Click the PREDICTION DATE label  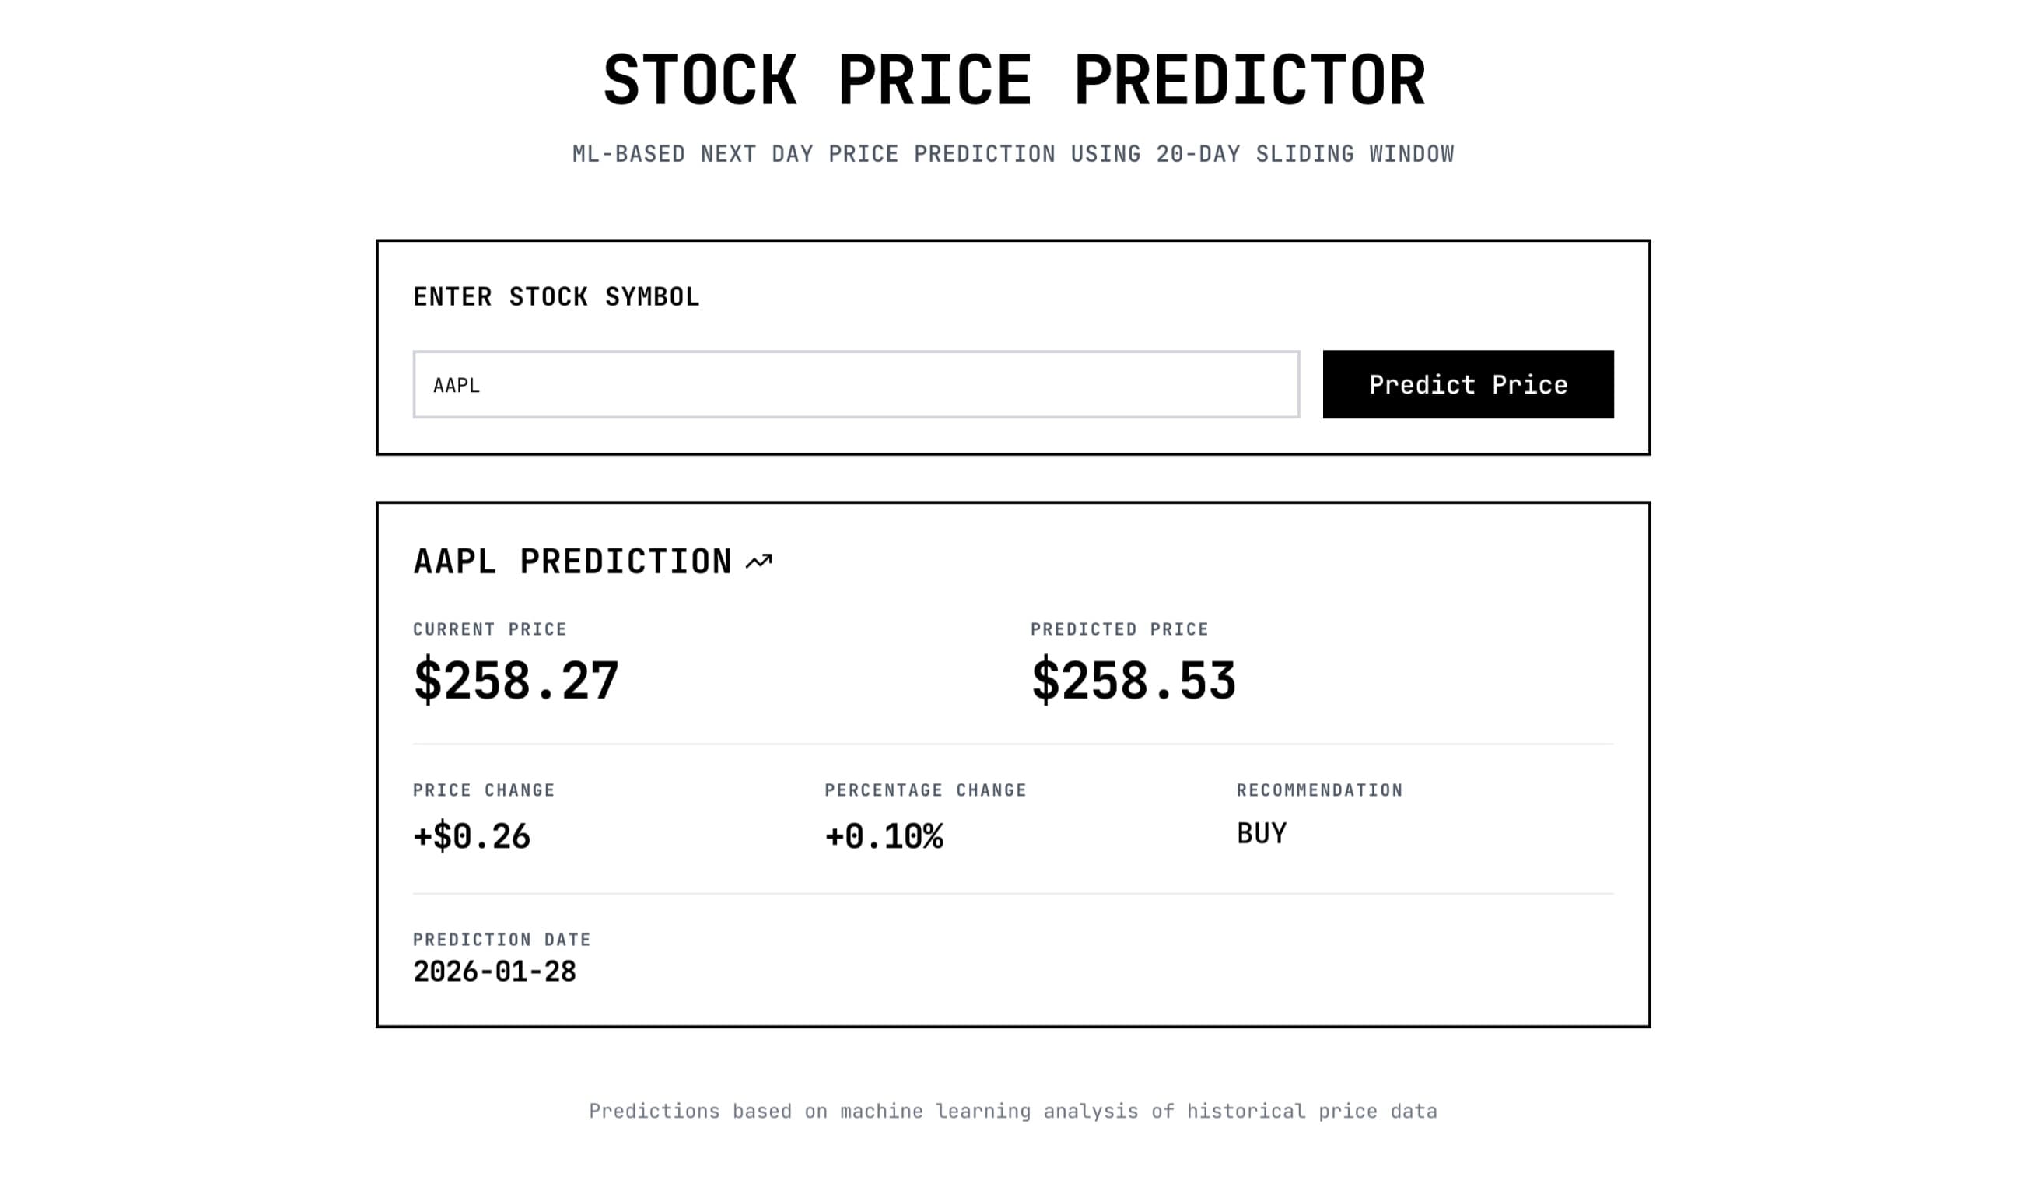pyautogui.click(x=502, y=940)
